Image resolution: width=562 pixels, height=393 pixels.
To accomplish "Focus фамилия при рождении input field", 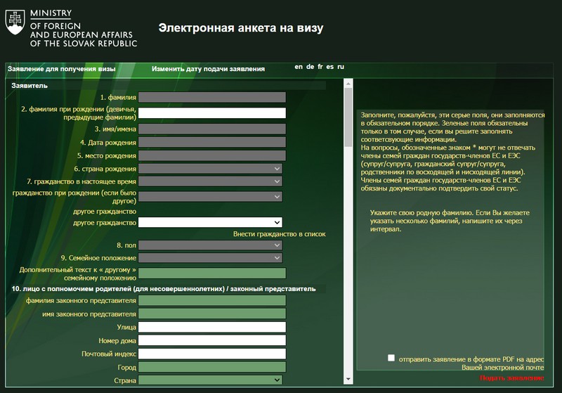I will click(212, 113).
